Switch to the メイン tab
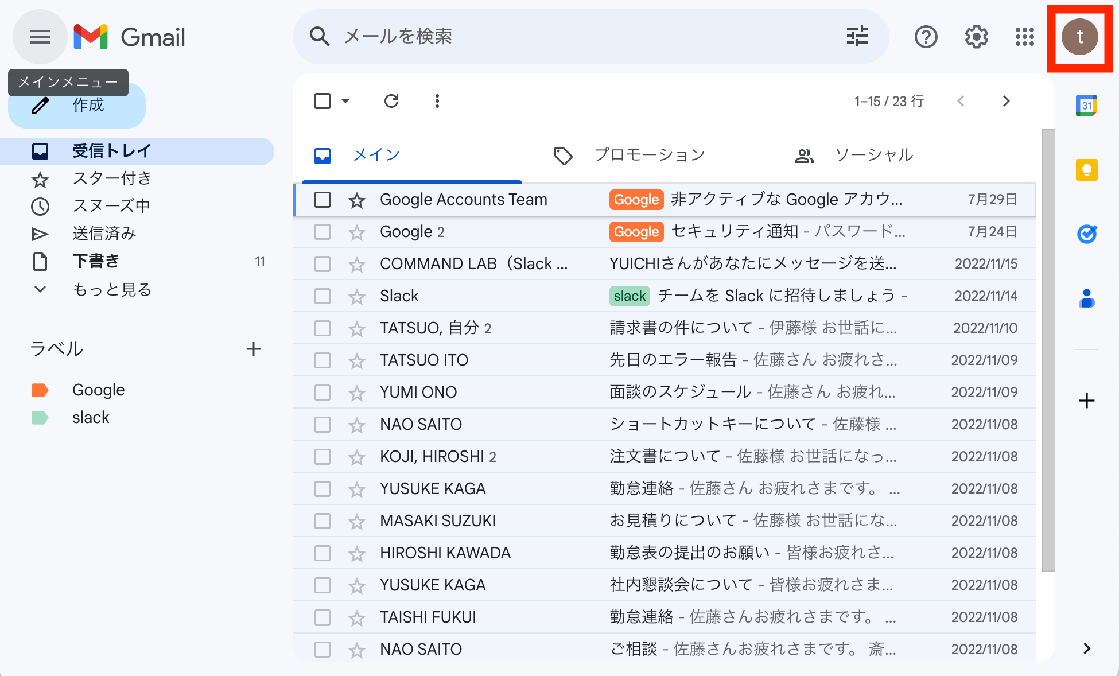Image resolution: width=1119 pixels, height=676 pixels. 412,155
